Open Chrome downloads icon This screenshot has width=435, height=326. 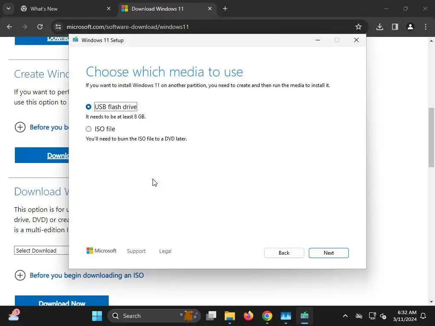(380, 27)
